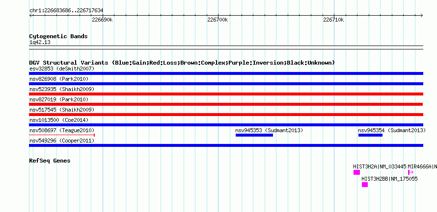The image size is (437, 212).
Task: Select the 1q42.13 band label
Action: click(x=40, y=43)
